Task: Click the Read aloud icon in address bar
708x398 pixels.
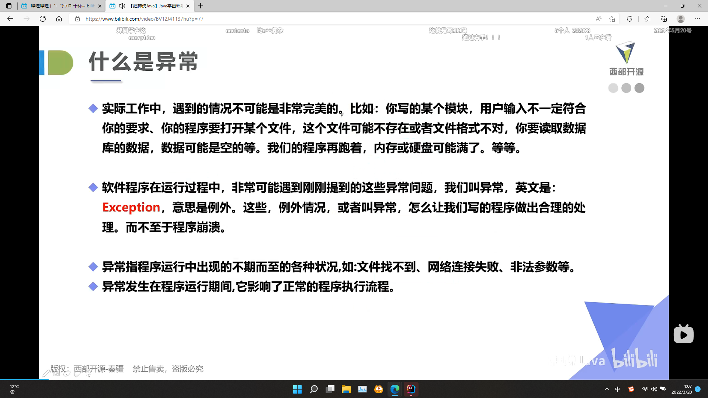Action: (598, 19)
